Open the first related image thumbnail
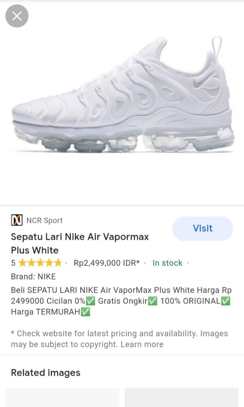 [x=62, y=398]
